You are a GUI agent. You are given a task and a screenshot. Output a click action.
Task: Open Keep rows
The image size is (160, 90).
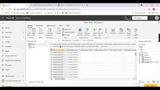click(95, 32)
